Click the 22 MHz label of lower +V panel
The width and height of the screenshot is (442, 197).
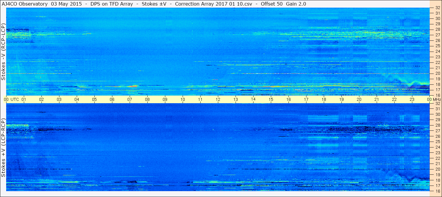point(437,158)
